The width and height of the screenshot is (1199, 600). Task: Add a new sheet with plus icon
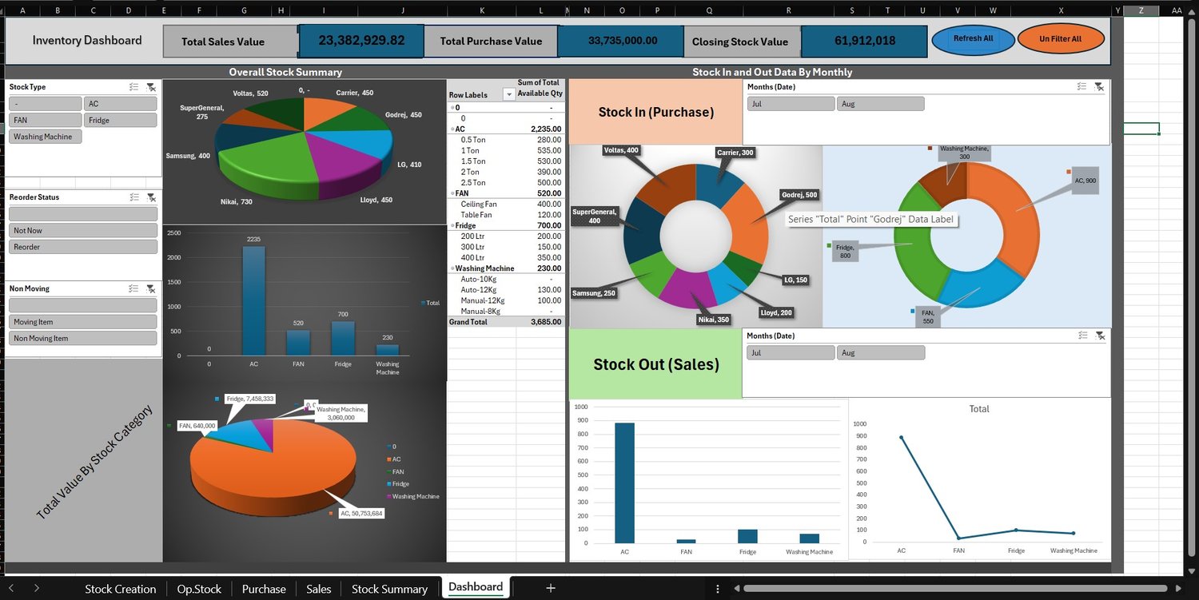(x=551, y=588)
